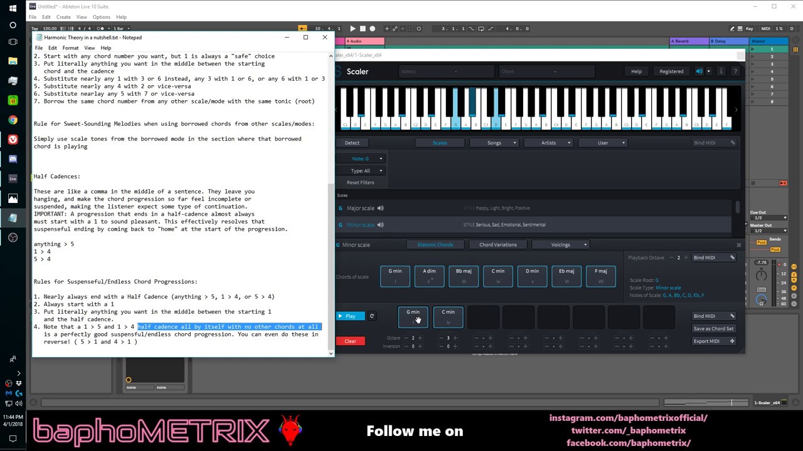This screenshot has height=451, width=803.
Task: Click Ableton's transport Stop button
Action: pos(363,28)
